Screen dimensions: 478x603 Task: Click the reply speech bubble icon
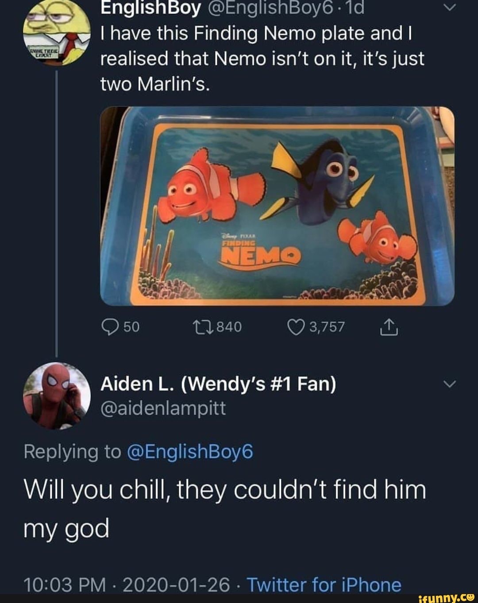110,327
